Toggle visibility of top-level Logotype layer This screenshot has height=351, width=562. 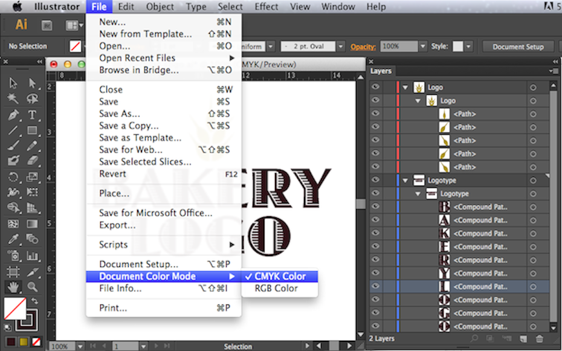coord(376,181)
